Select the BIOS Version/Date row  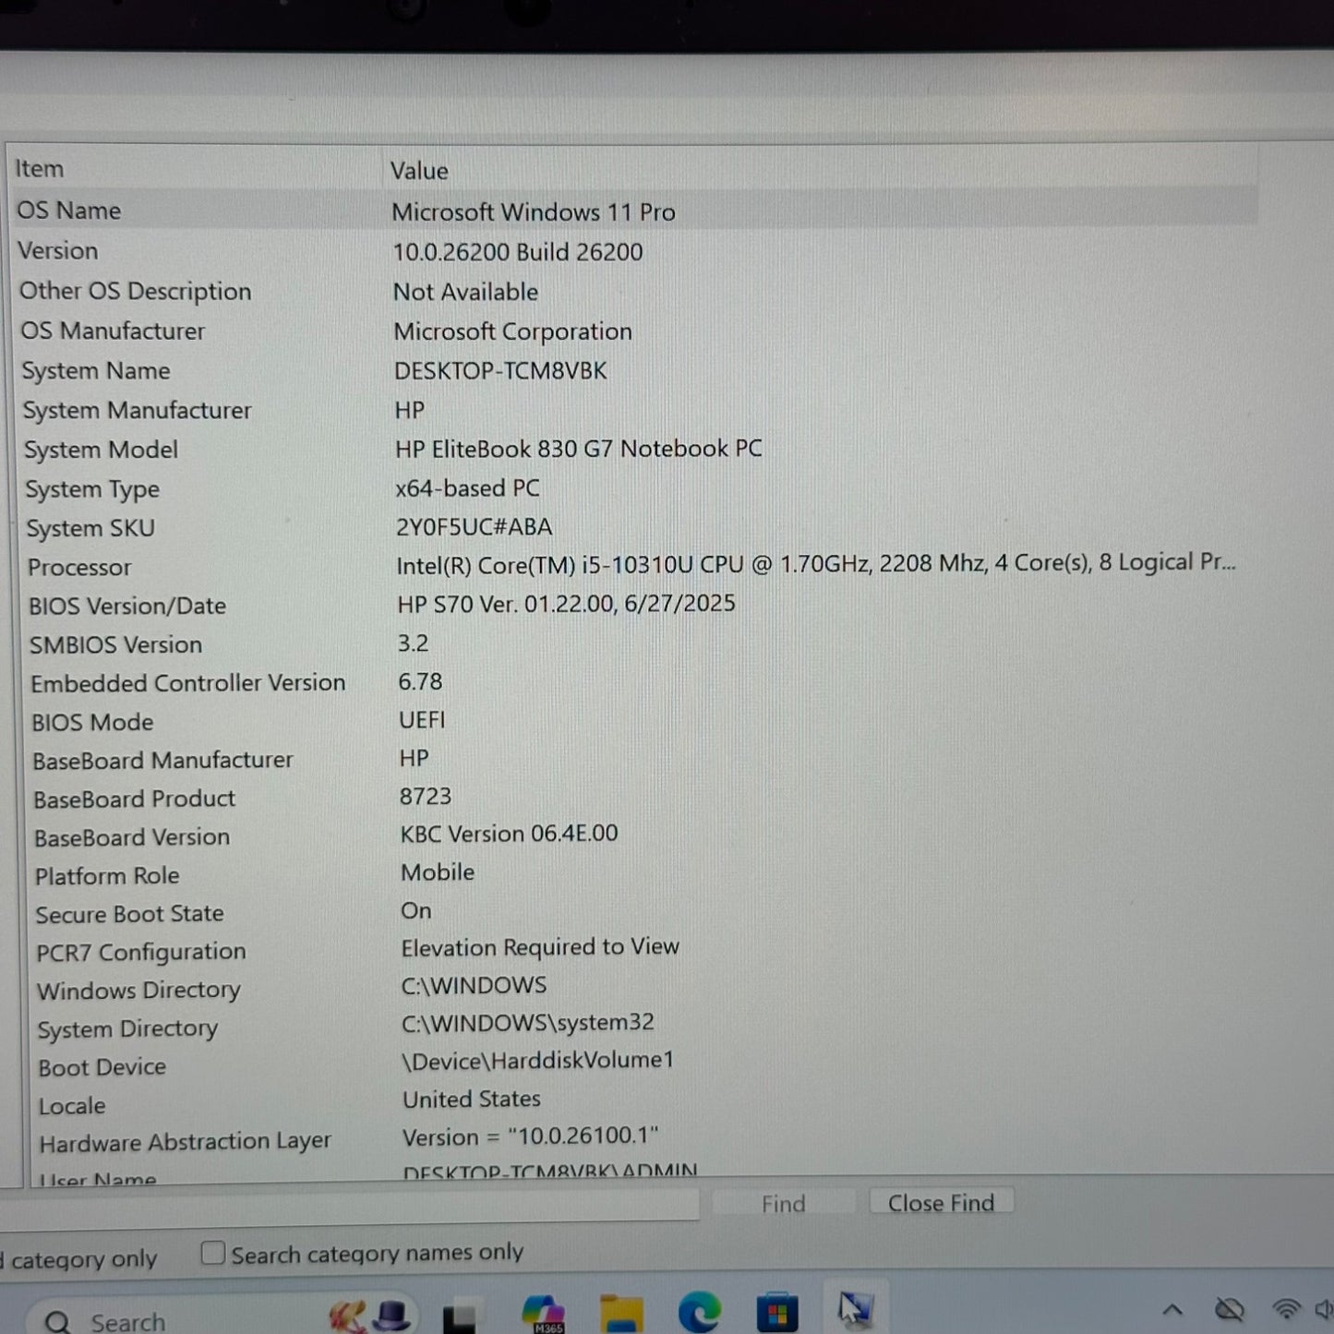click(127, 607)
